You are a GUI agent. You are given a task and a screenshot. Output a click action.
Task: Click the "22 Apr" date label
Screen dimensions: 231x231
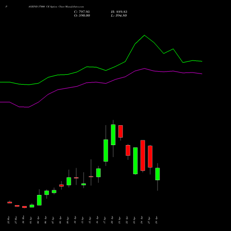127,220
